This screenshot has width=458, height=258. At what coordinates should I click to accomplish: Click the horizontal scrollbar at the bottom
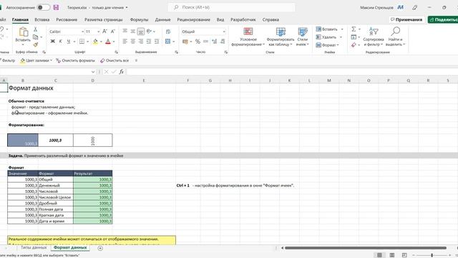coord(366,248)
